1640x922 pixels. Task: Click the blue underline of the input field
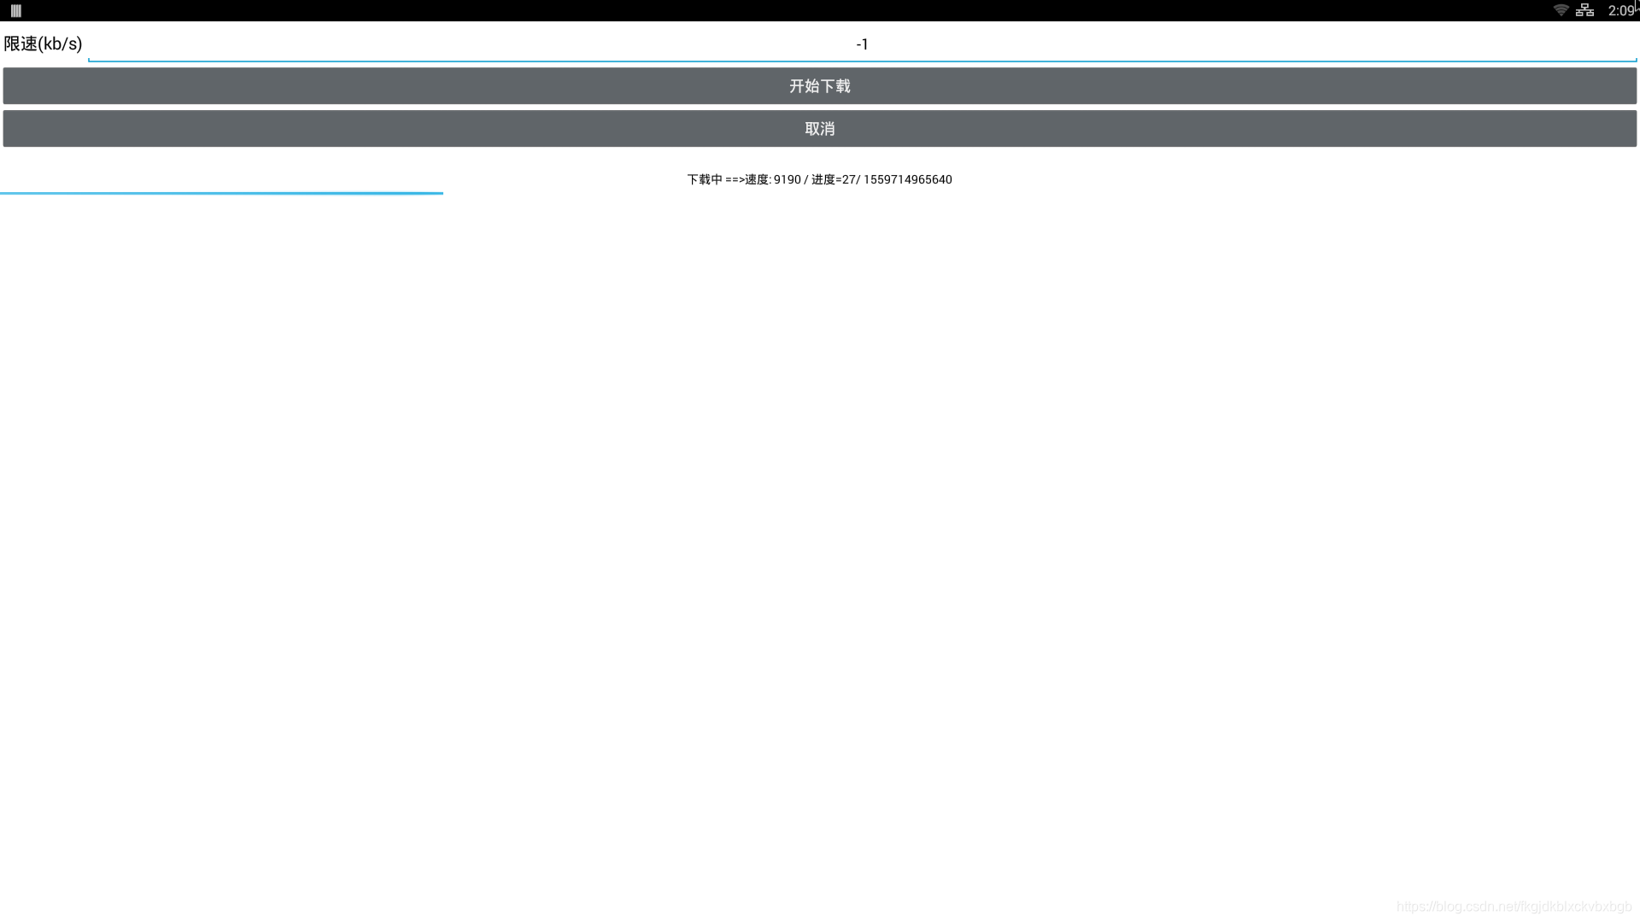tap(1196, 61)
